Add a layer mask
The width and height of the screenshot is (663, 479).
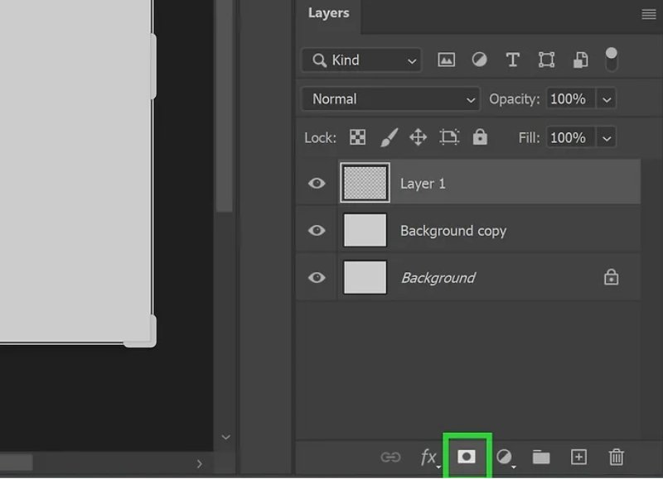(466, 456)
